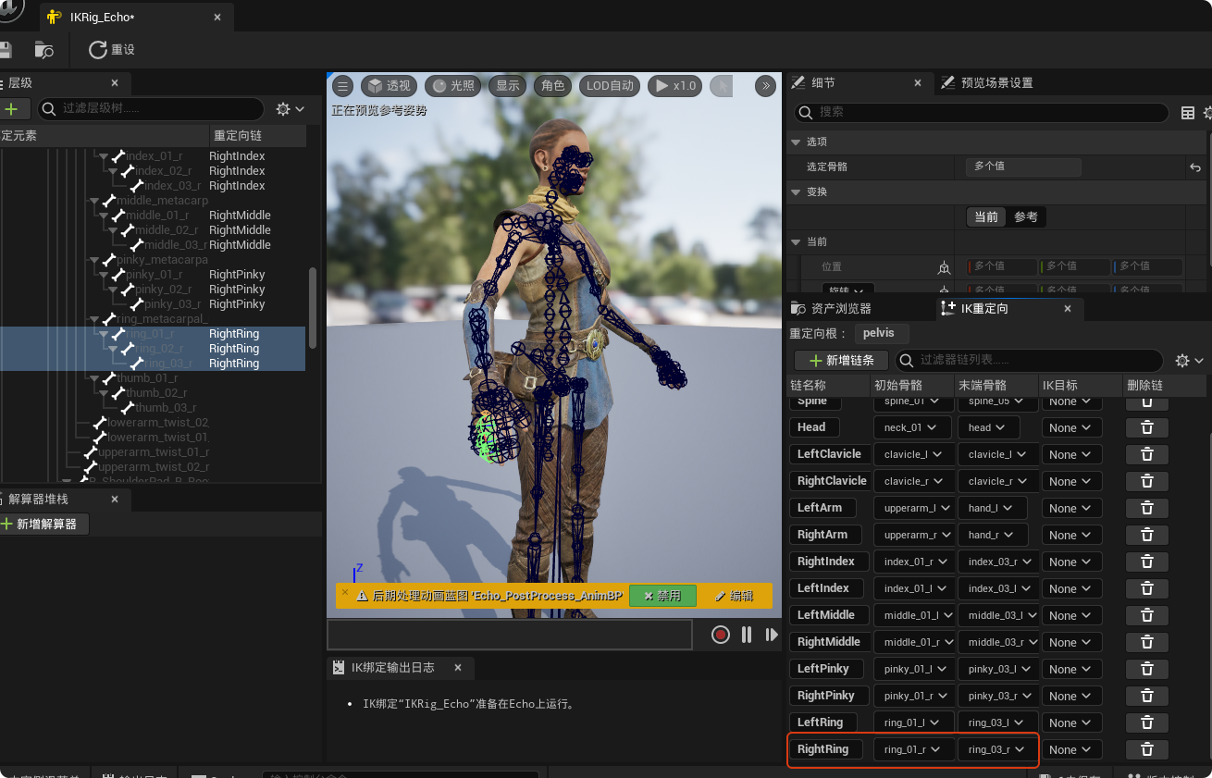Open the LeftArm end bone hand_l dropdown
This screenshot has height=778, width=1212.
pos(993,508)
